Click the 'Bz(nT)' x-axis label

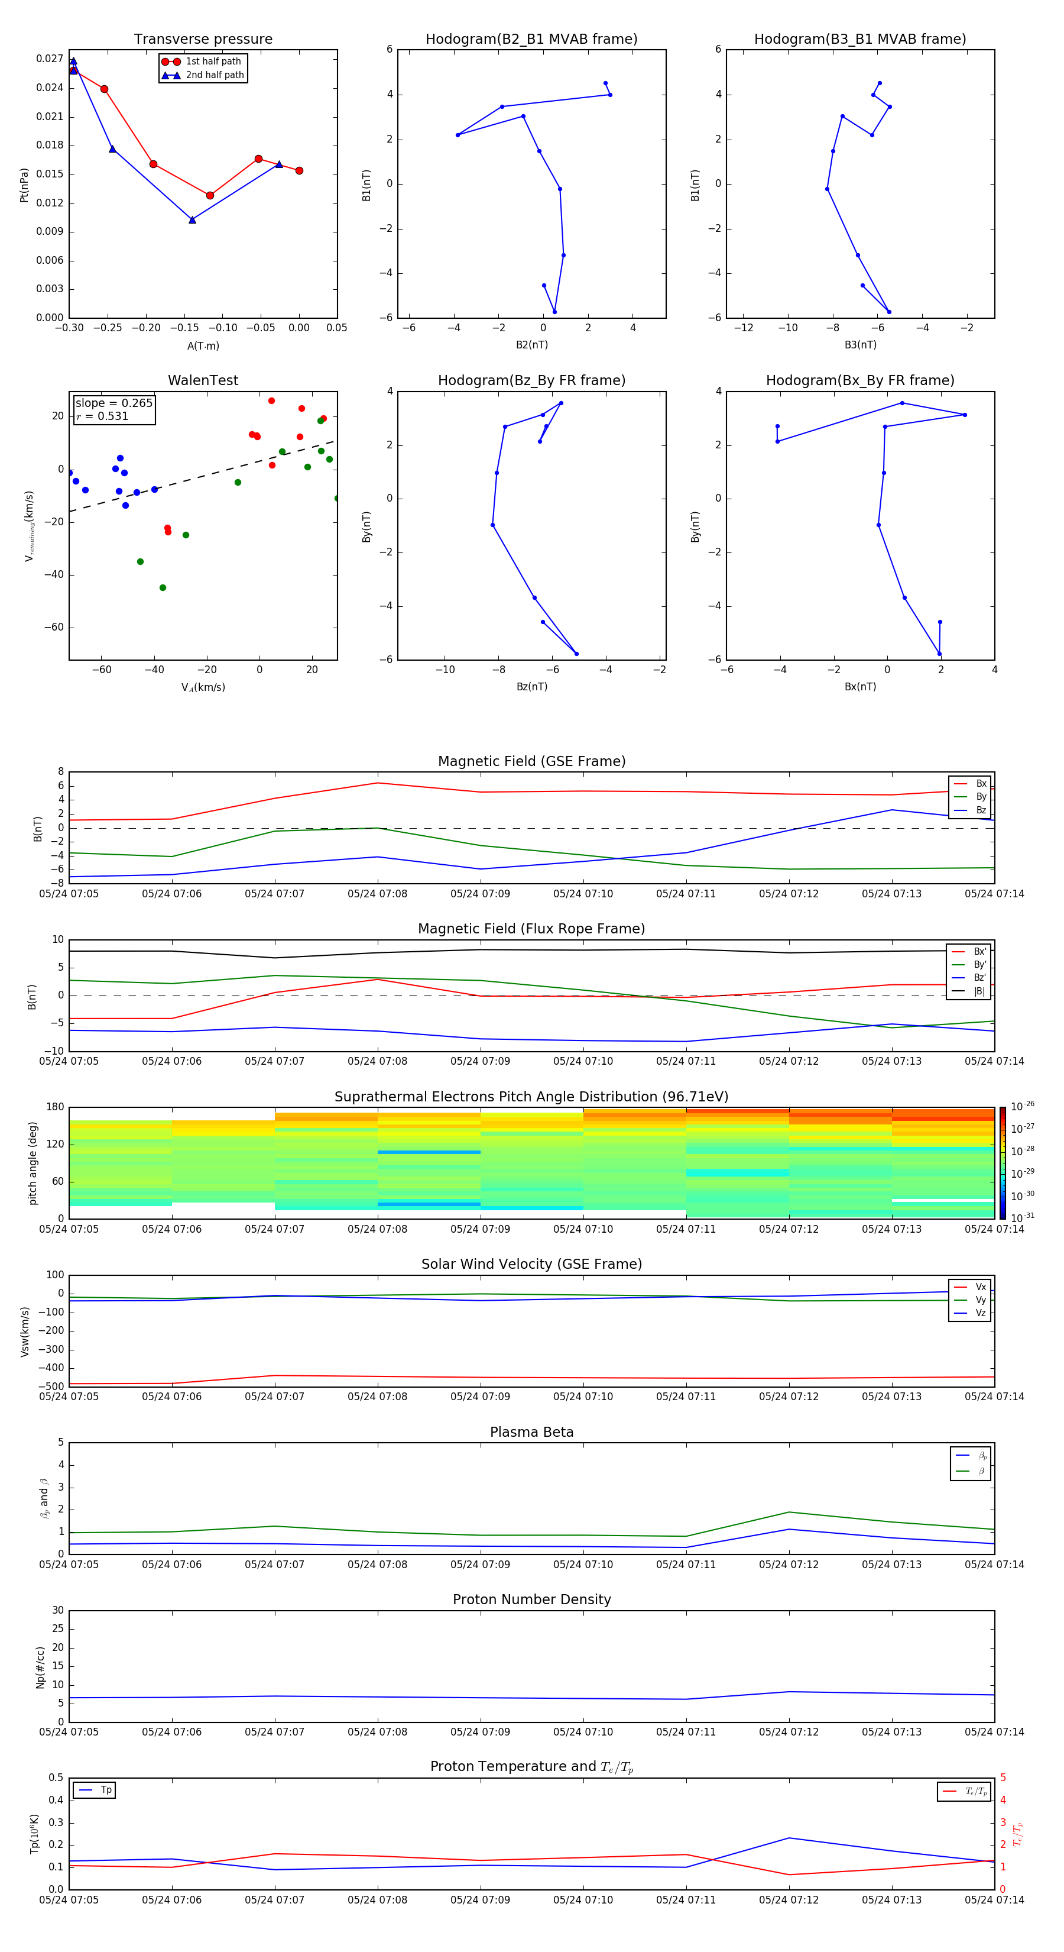click(x=531, y=687)
